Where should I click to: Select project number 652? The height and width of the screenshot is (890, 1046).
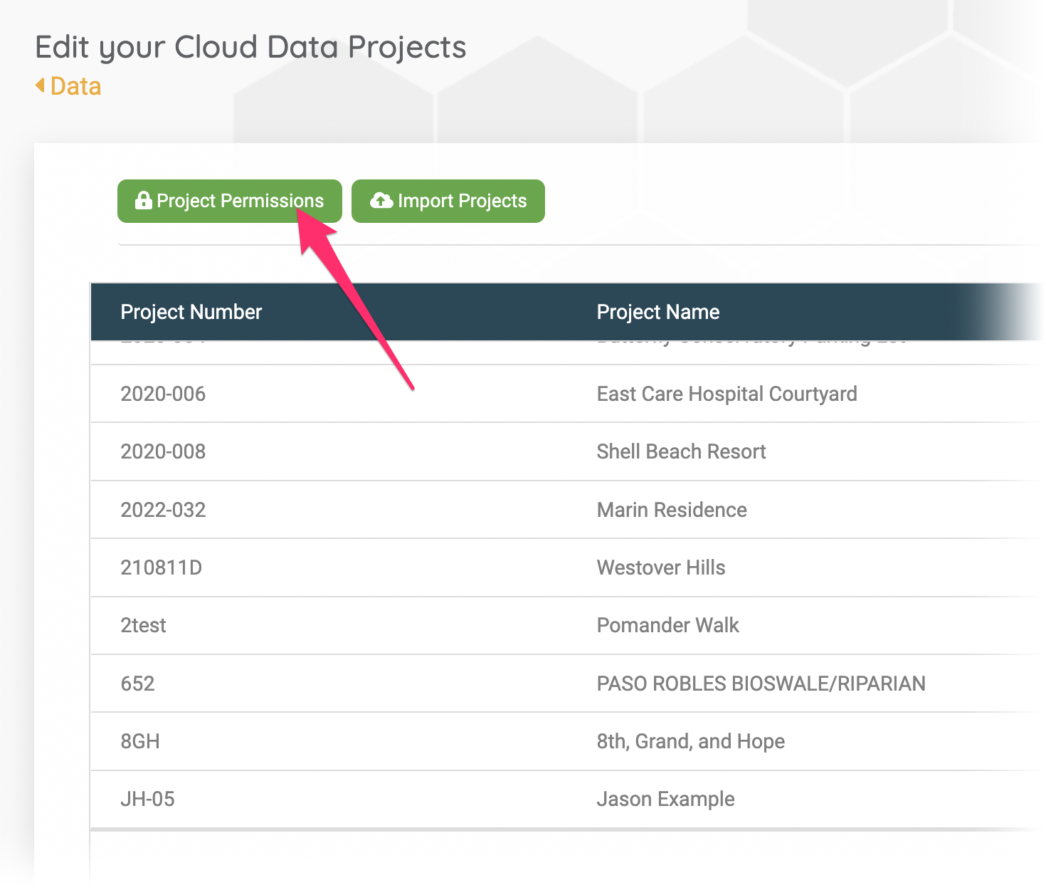[137, 684]
